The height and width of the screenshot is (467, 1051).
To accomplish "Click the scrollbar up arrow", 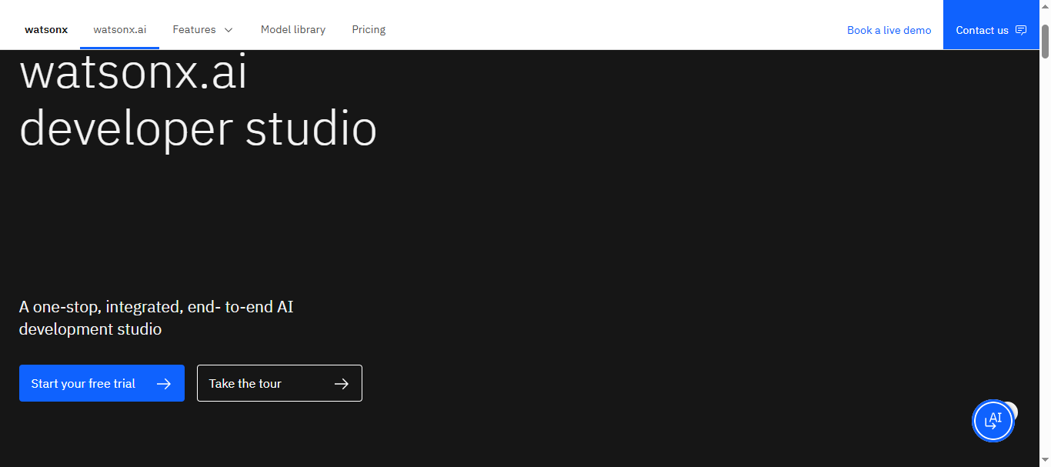I will [1045, 7].
